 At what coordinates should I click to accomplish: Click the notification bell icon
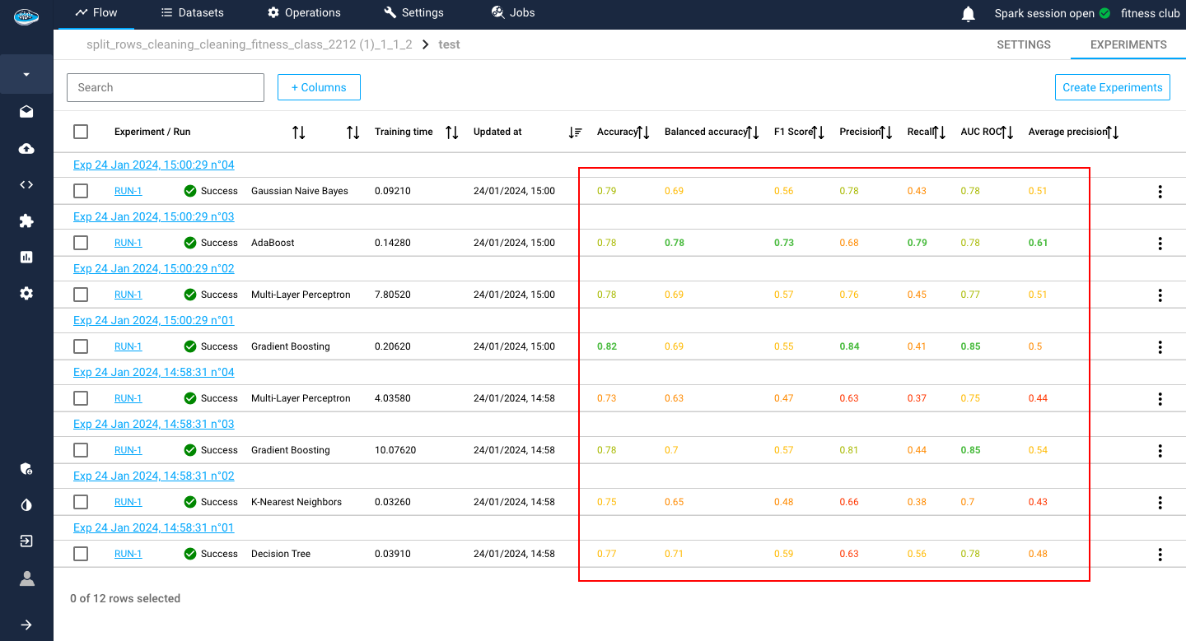[969, 14]
